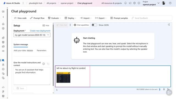Open the code icon in left sidebar
This screenshot has height=99, width=176.
pos(3,87)
